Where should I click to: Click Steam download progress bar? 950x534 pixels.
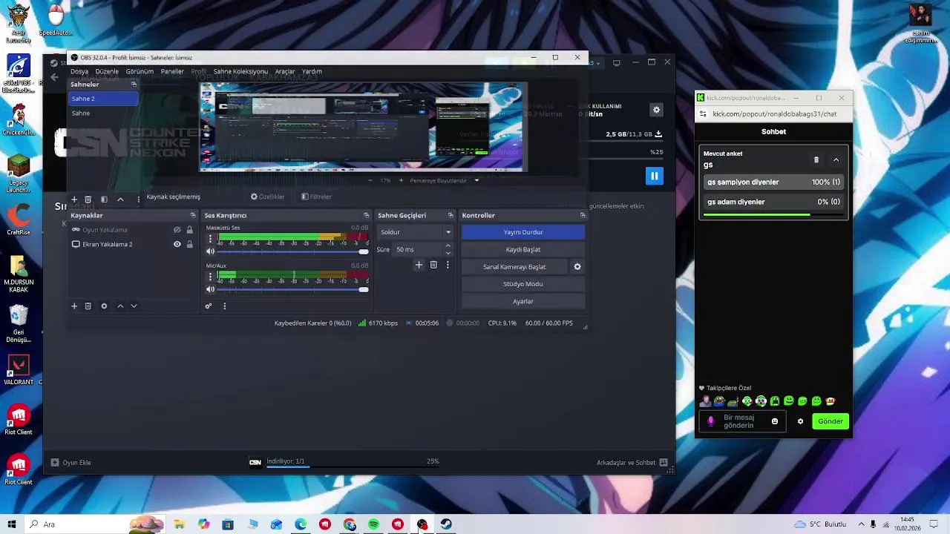point(353,467)
